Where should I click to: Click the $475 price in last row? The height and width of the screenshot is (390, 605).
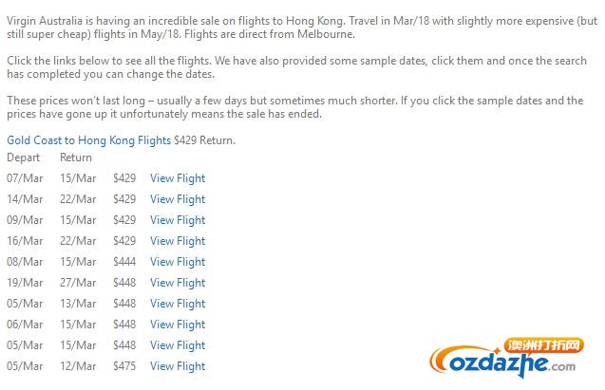tap(124, 365)
